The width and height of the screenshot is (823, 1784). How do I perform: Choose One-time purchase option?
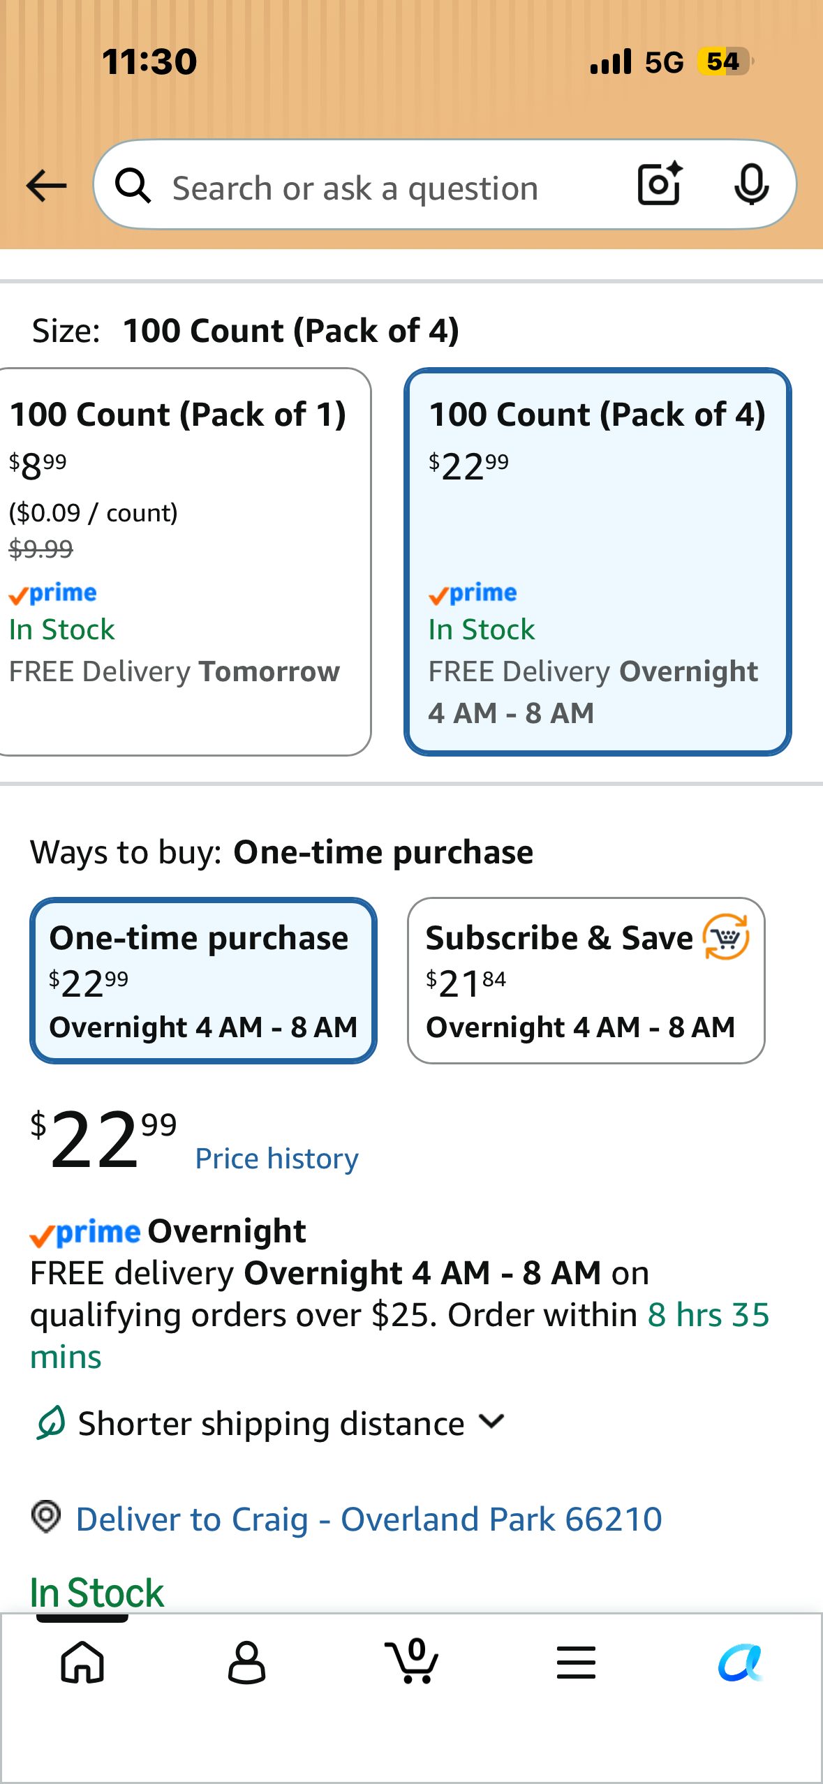click(203, 981)
